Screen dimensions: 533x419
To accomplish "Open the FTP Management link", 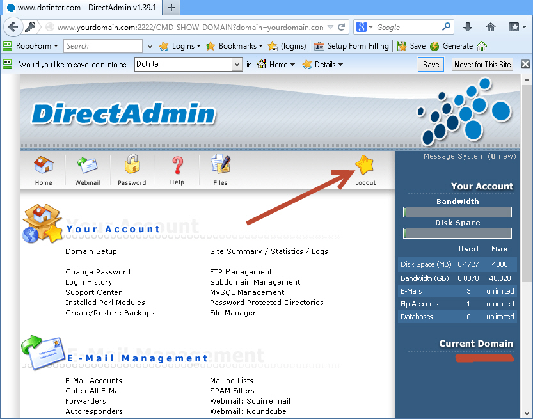I will point(241,272).
